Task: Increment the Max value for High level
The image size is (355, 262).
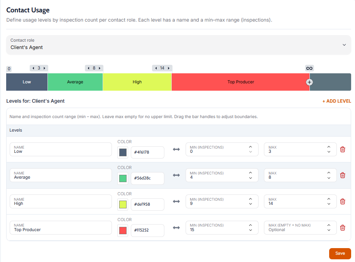Action: (329, 199)
